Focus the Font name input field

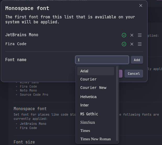click(x=102, y=60)
